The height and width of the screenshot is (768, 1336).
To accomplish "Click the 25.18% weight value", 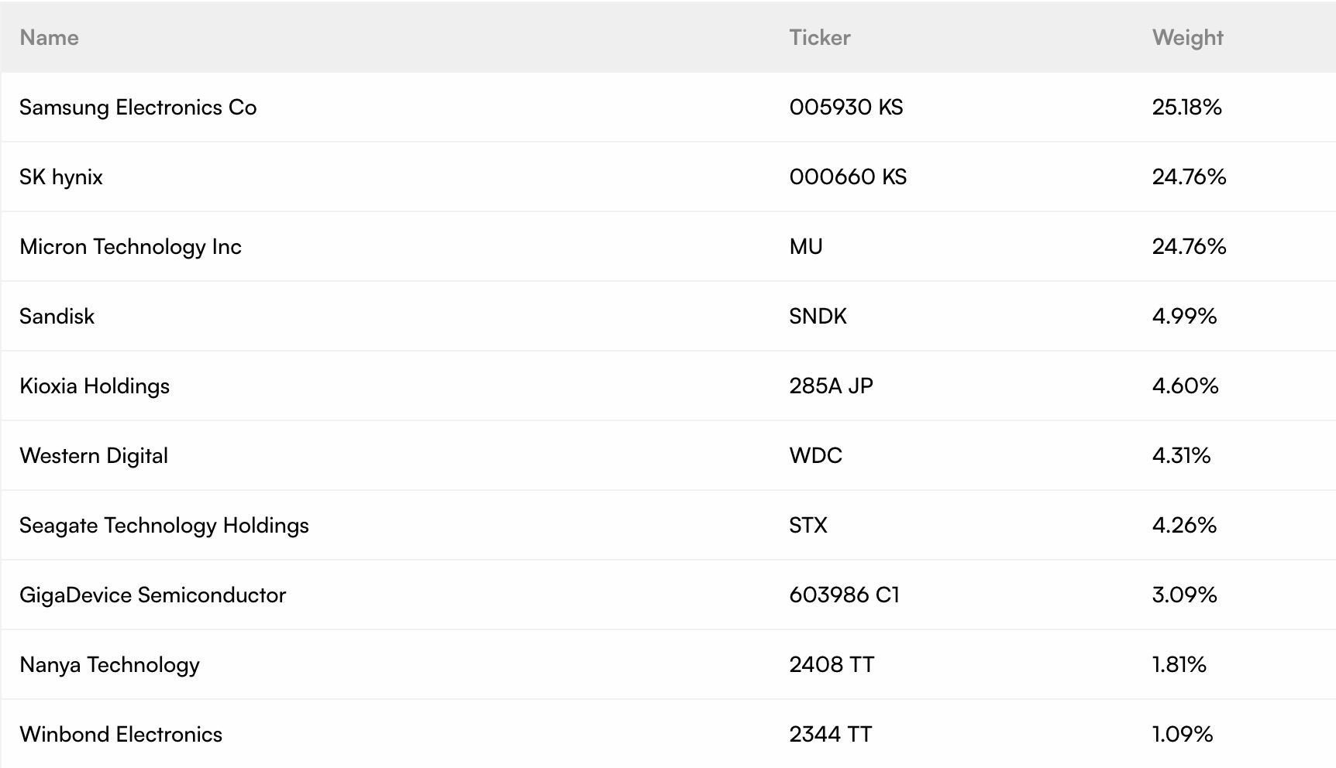I will tap(1186, 107).
